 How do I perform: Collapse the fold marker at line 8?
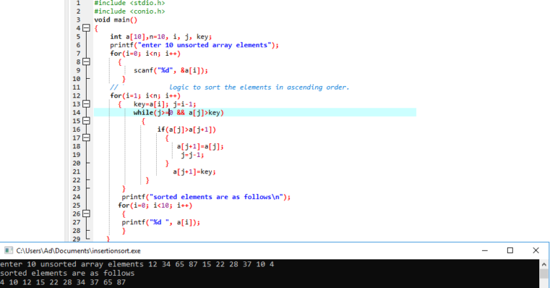tap(86, 62)
